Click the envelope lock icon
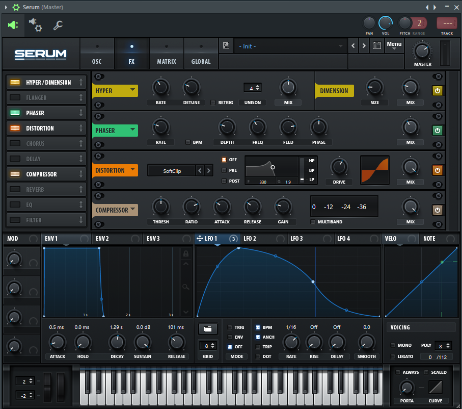The image size is (462, 409). click(186, 253)
